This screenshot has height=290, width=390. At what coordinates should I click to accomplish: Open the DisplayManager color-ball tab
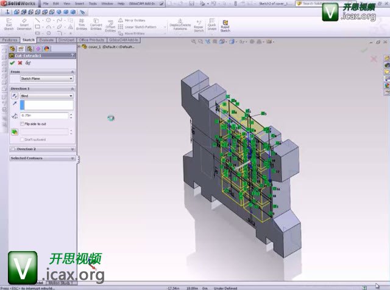point(47,49)
